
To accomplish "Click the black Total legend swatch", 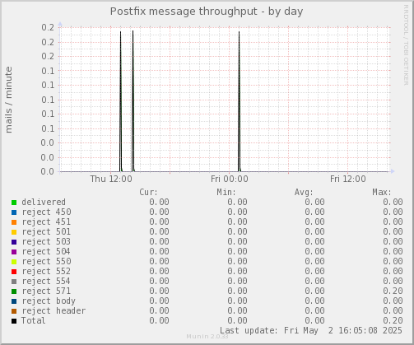I will (14, 321).
